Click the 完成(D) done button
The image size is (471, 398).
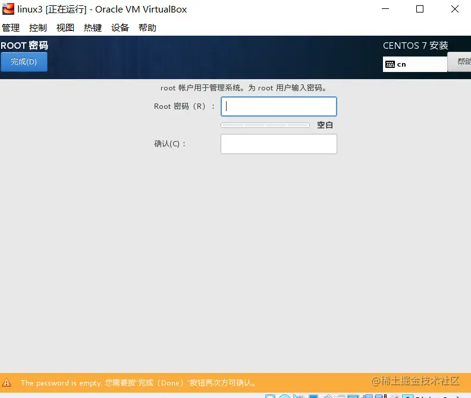click(x=24, y=62)
